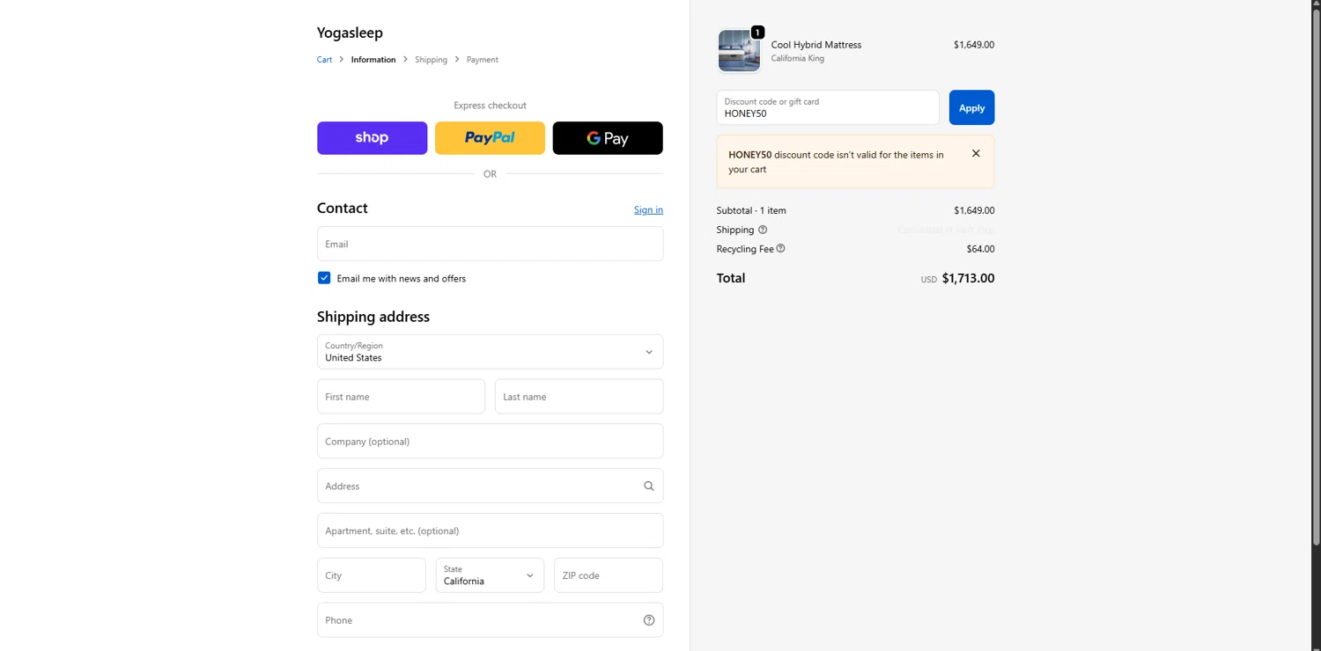
Task: Click the Recycling Fee $64.00 value
Action: pos(980,249)
